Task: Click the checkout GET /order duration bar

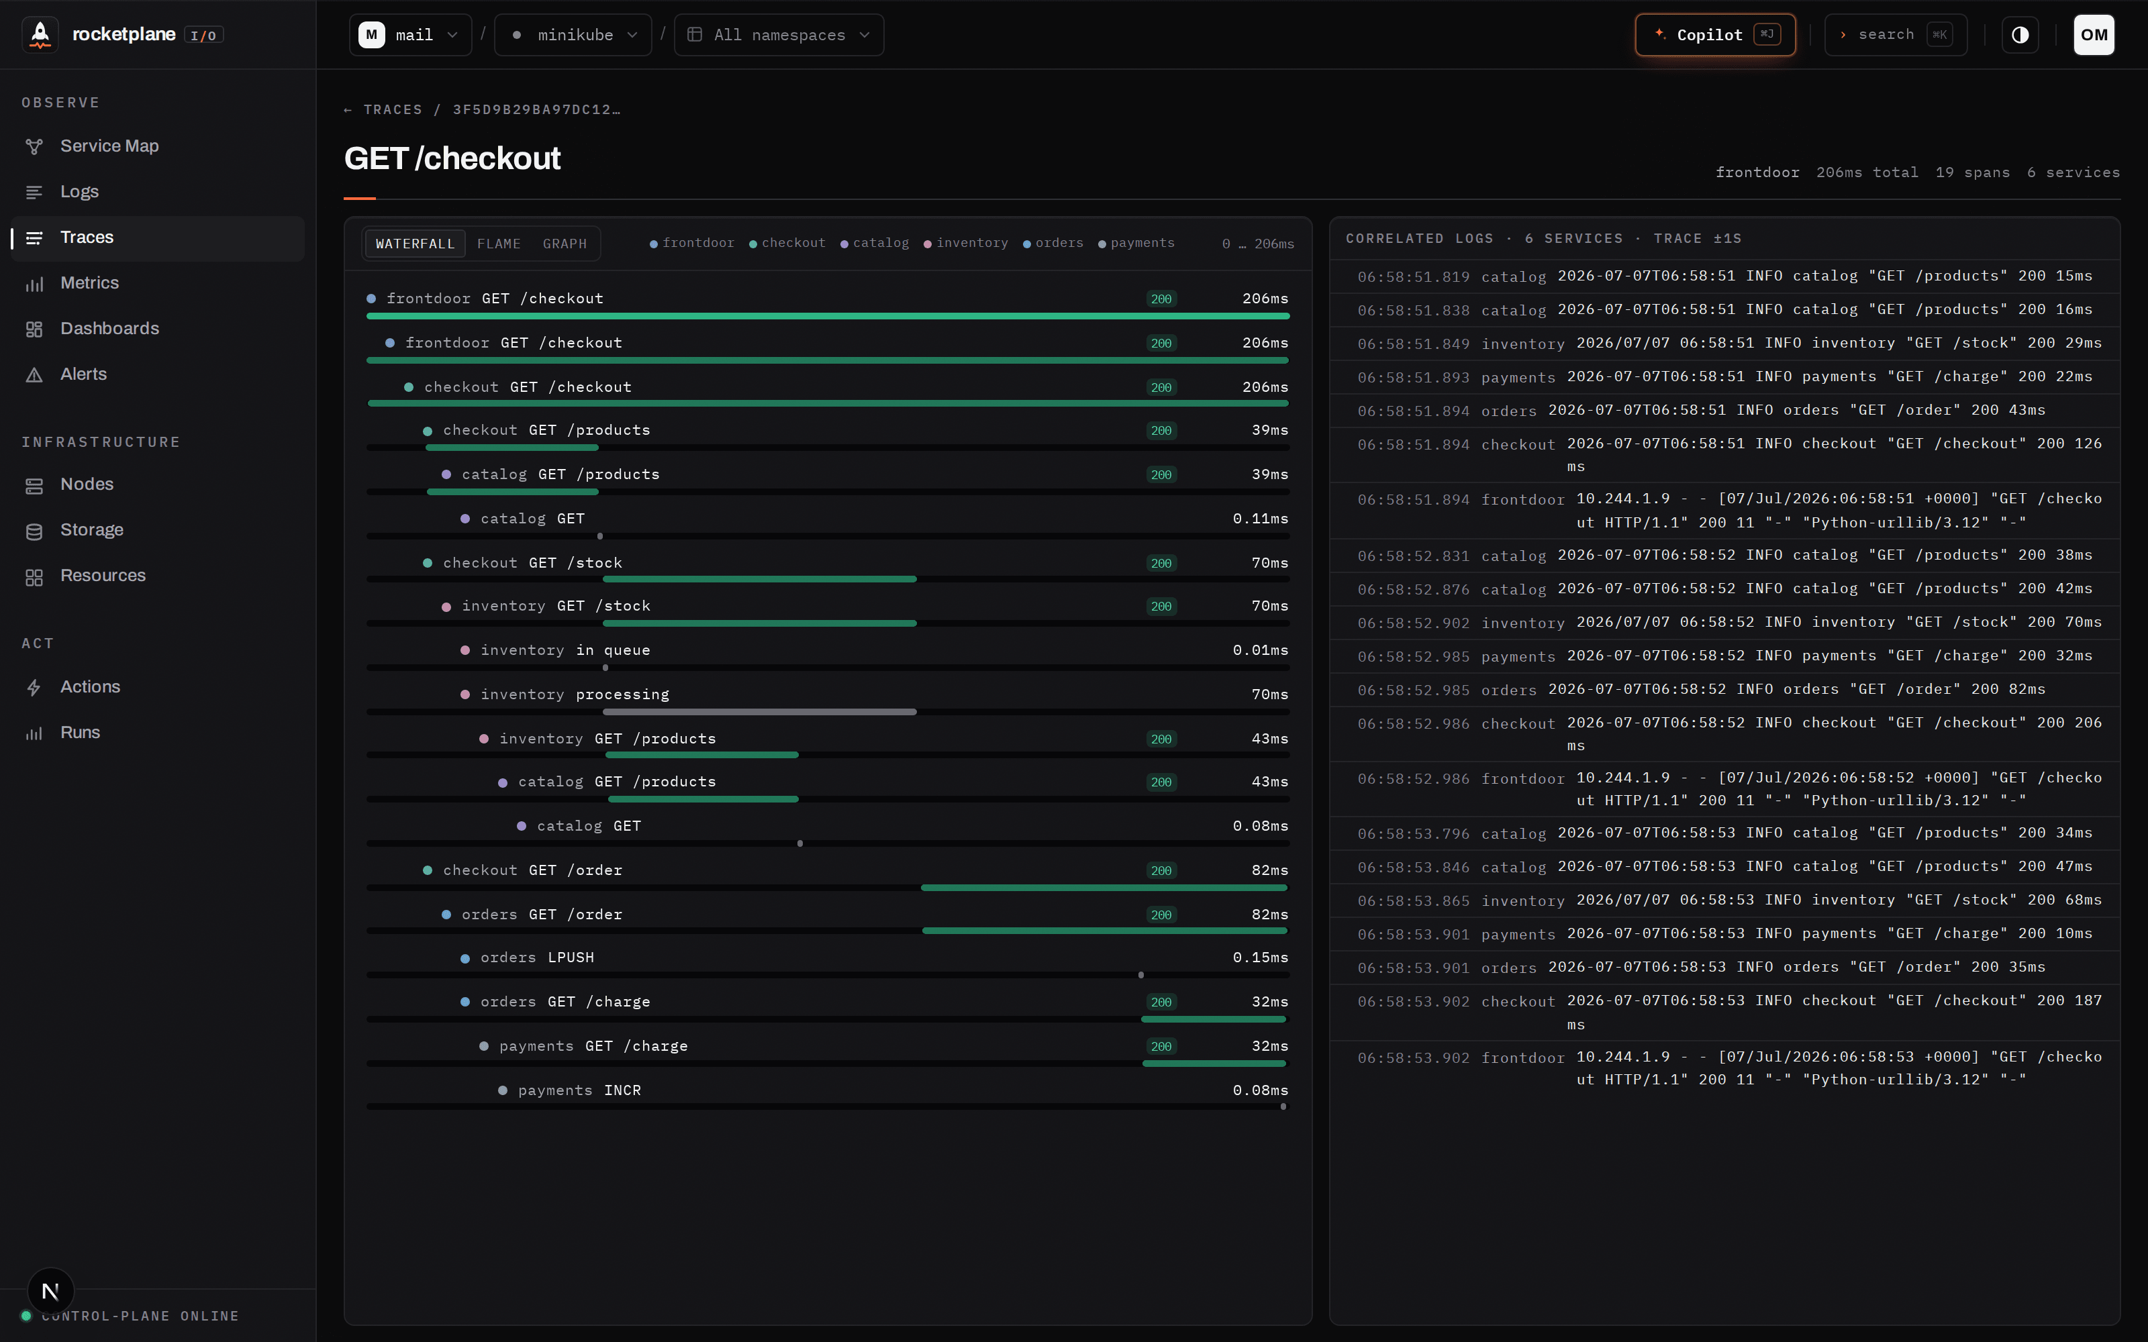Action: [1104, 888]
